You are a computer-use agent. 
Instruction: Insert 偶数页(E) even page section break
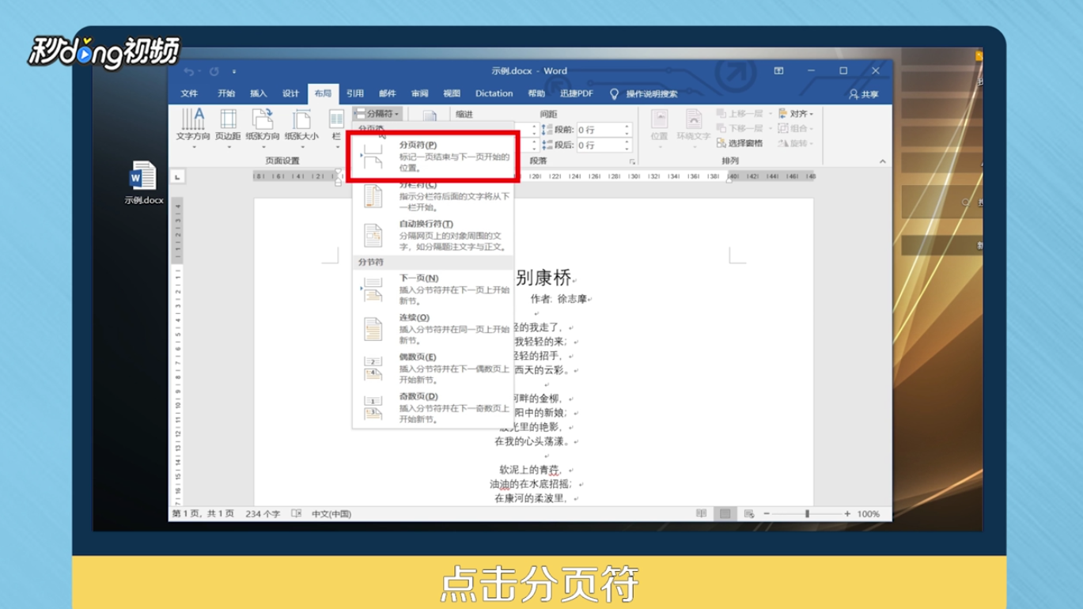click(x=434, y=369)
